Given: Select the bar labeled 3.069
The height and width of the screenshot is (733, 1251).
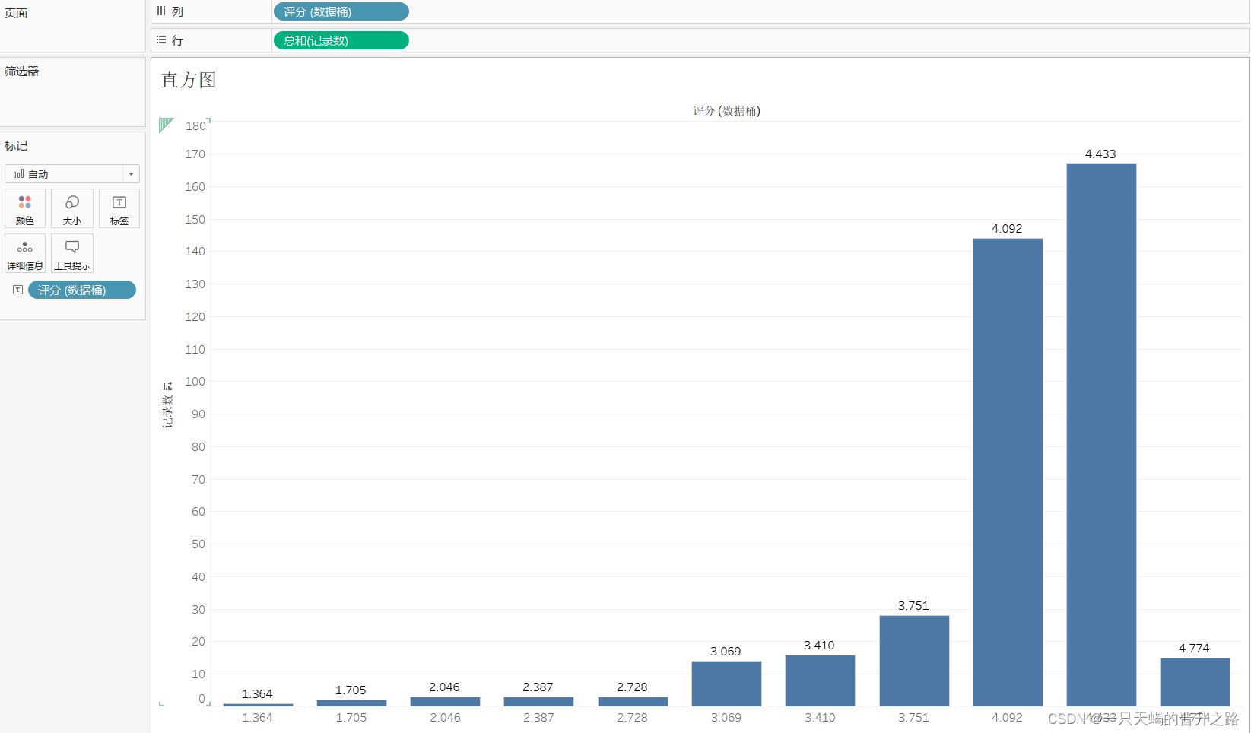Looking at the screenshot, I should 726,684.
